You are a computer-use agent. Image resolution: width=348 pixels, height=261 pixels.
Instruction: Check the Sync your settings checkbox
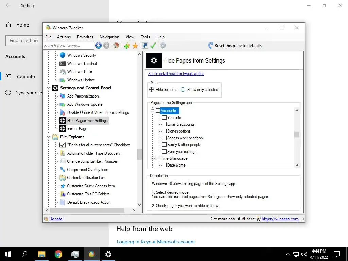click(164, 152)
